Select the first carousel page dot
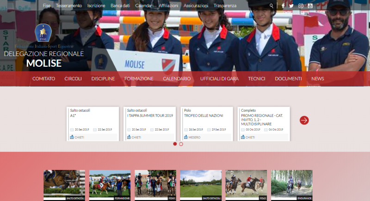 (175, 144)
